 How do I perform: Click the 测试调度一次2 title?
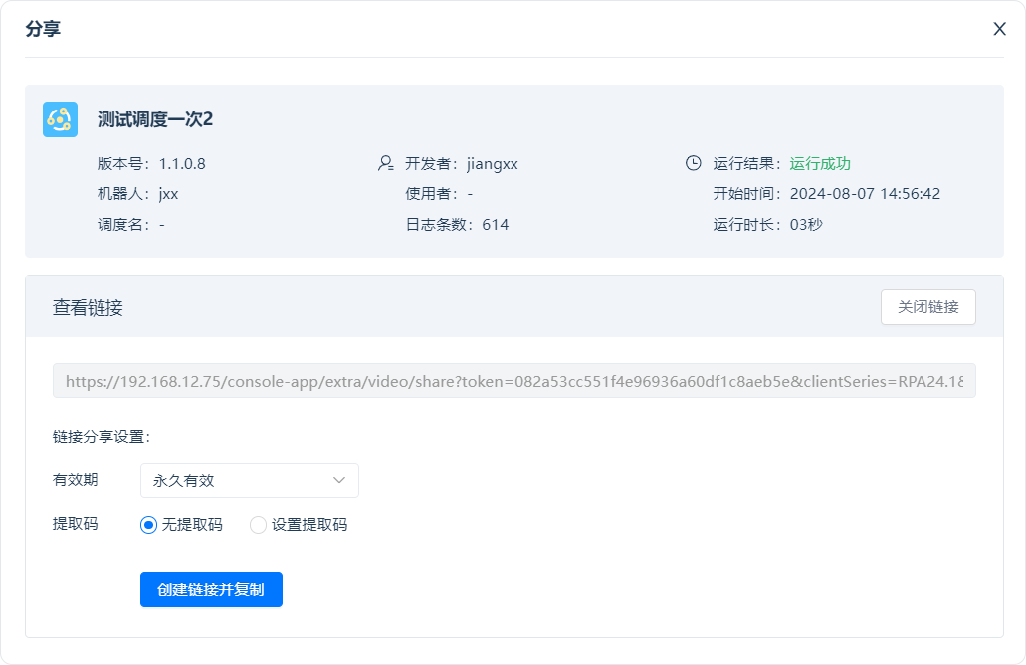155,119
